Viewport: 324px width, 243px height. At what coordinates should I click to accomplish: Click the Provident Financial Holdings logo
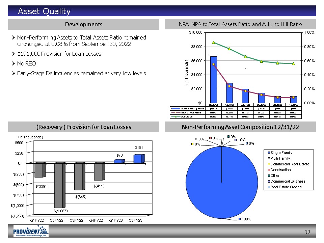pos(31,231)
